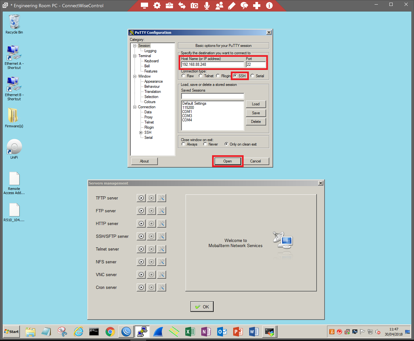Select Appearance in the category tree
Screen dimensions: 414x341
(x=153, y=81)
